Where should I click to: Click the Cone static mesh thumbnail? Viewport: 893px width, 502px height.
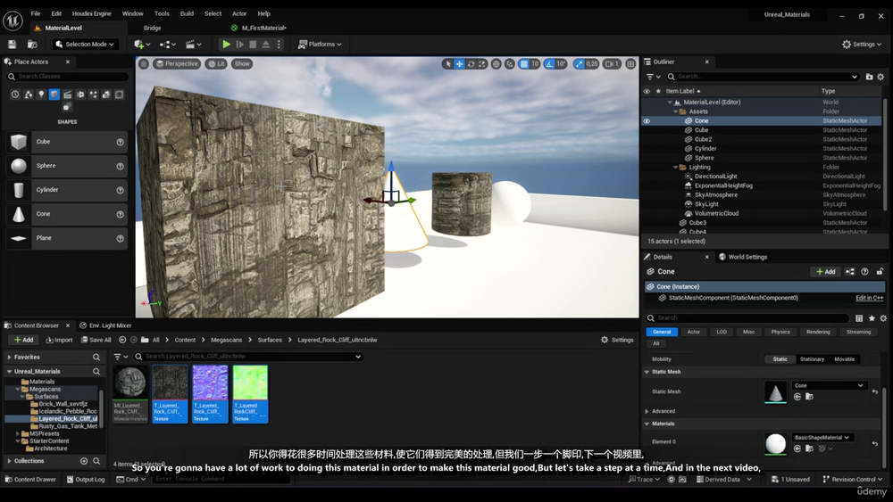775,391
